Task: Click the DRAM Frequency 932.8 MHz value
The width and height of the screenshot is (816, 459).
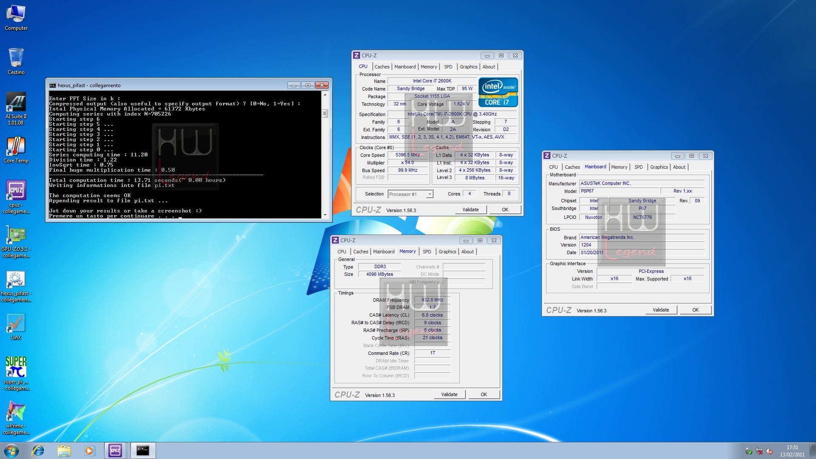Action: click(x=432, y=300)
